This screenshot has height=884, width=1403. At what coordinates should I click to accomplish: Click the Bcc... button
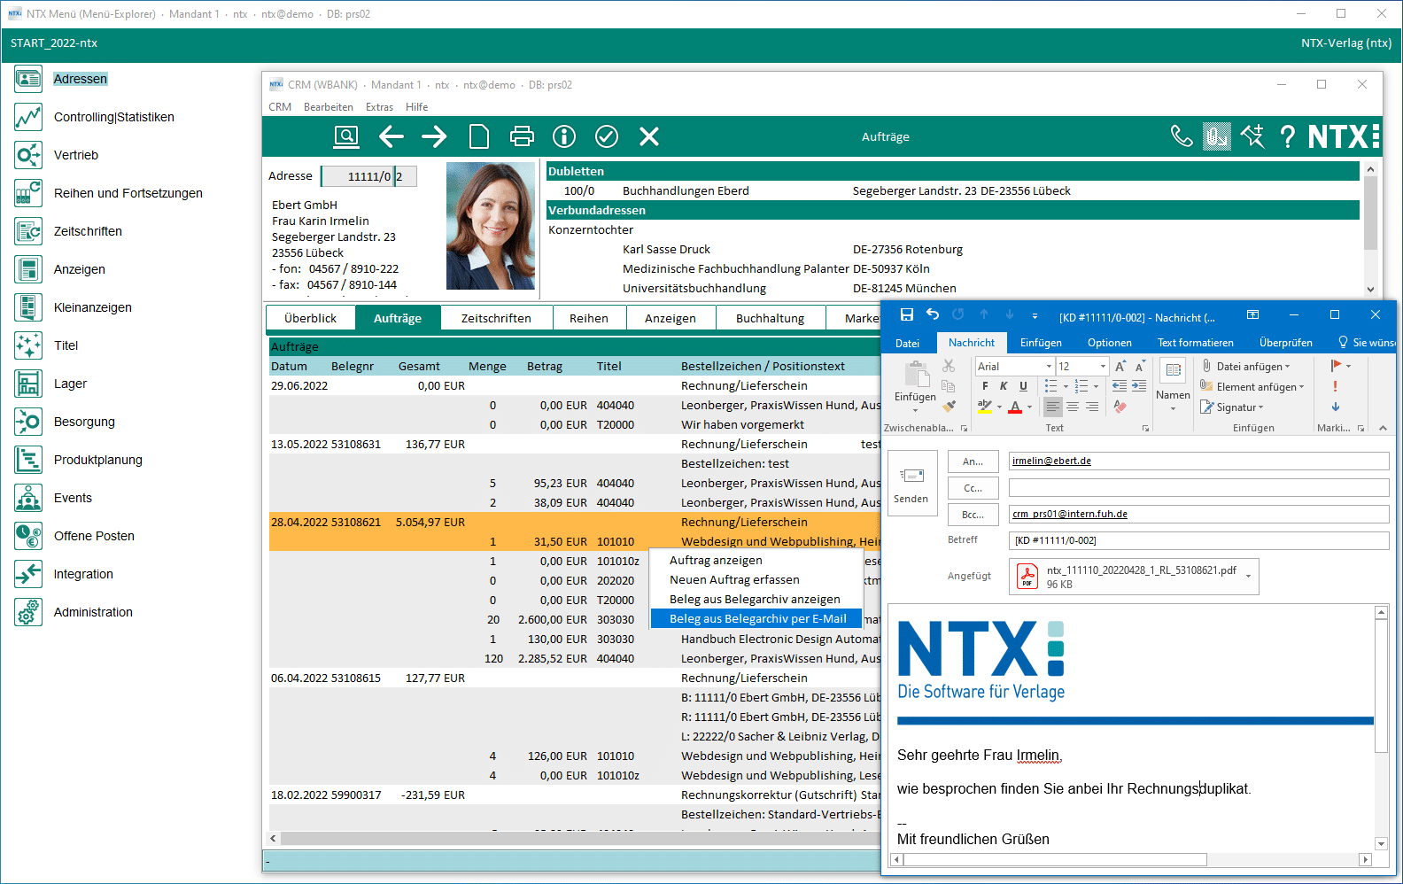tap(973, 515)
